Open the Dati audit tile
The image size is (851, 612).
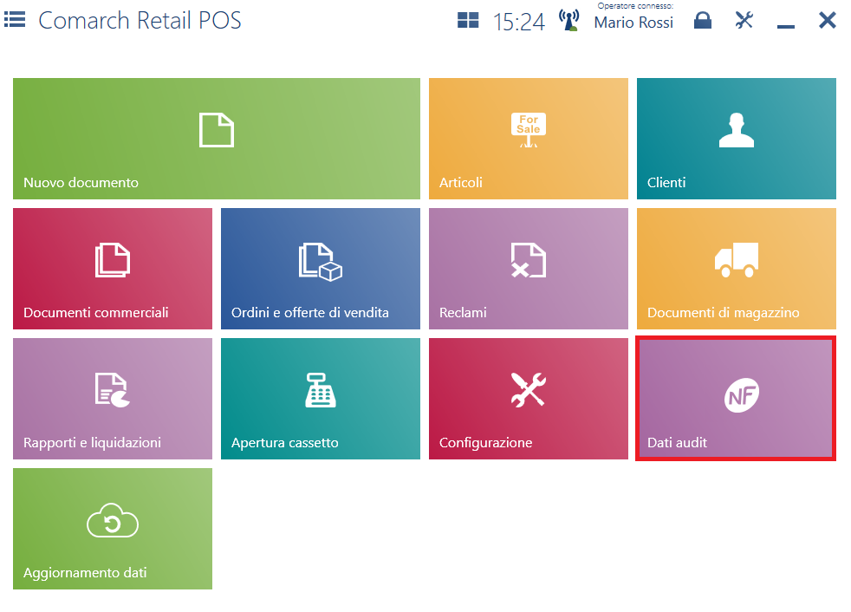[737, 399]
